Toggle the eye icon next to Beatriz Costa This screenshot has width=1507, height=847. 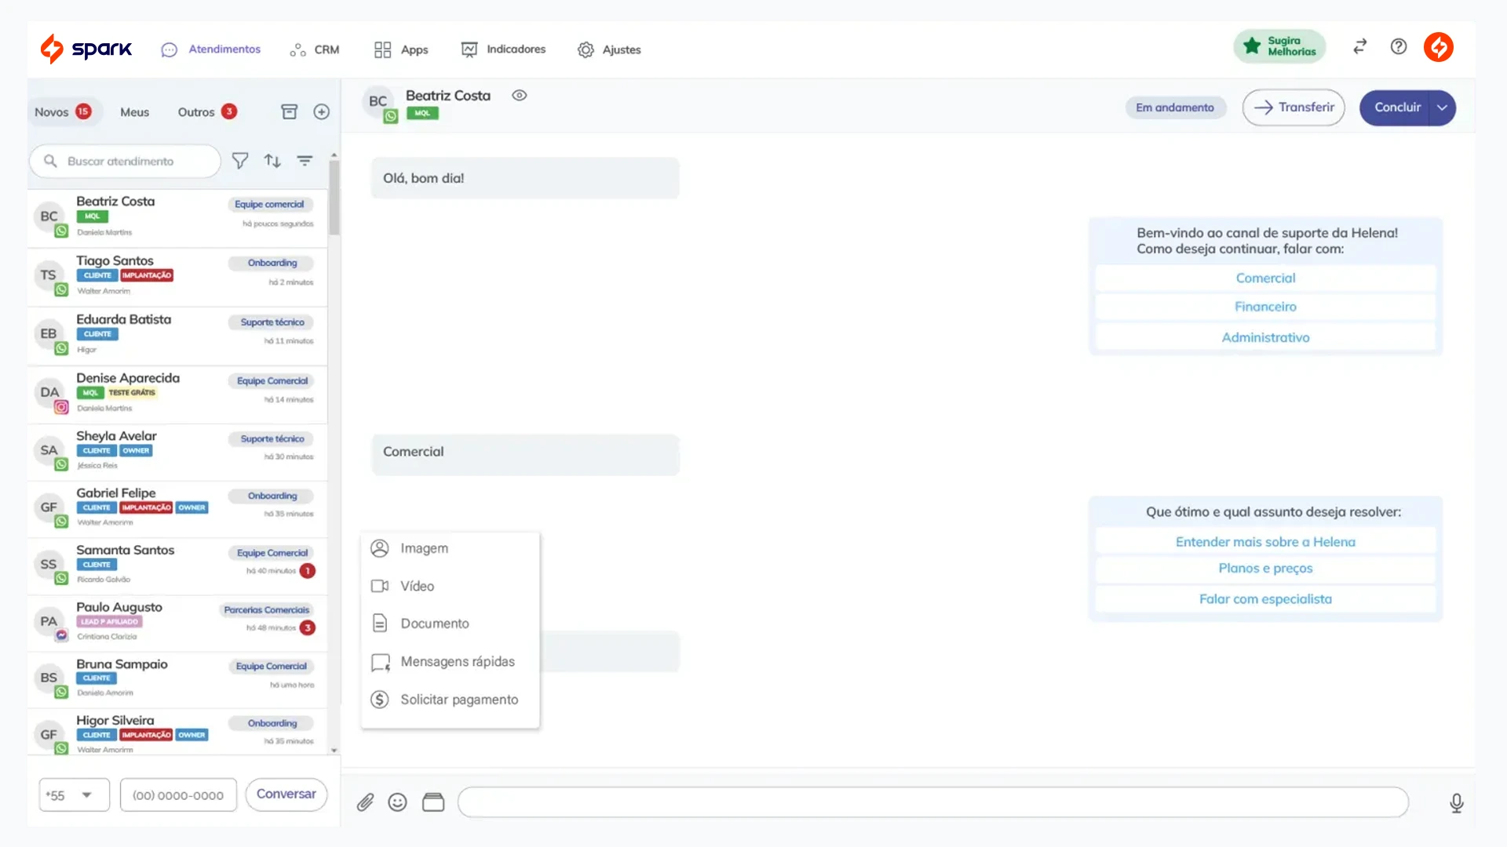tap(519, 95)
